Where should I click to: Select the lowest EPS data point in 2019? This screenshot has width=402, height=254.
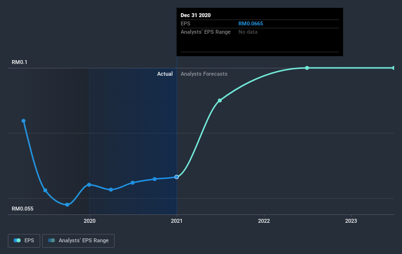click(67, 205)
